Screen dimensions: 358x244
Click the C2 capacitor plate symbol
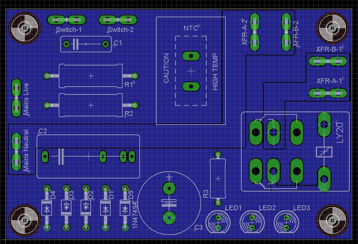[61, 157]
